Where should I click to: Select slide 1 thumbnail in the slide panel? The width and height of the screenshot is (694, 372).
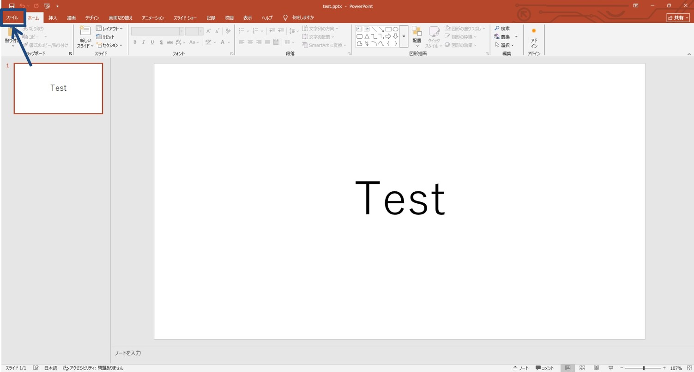(58, 89)
